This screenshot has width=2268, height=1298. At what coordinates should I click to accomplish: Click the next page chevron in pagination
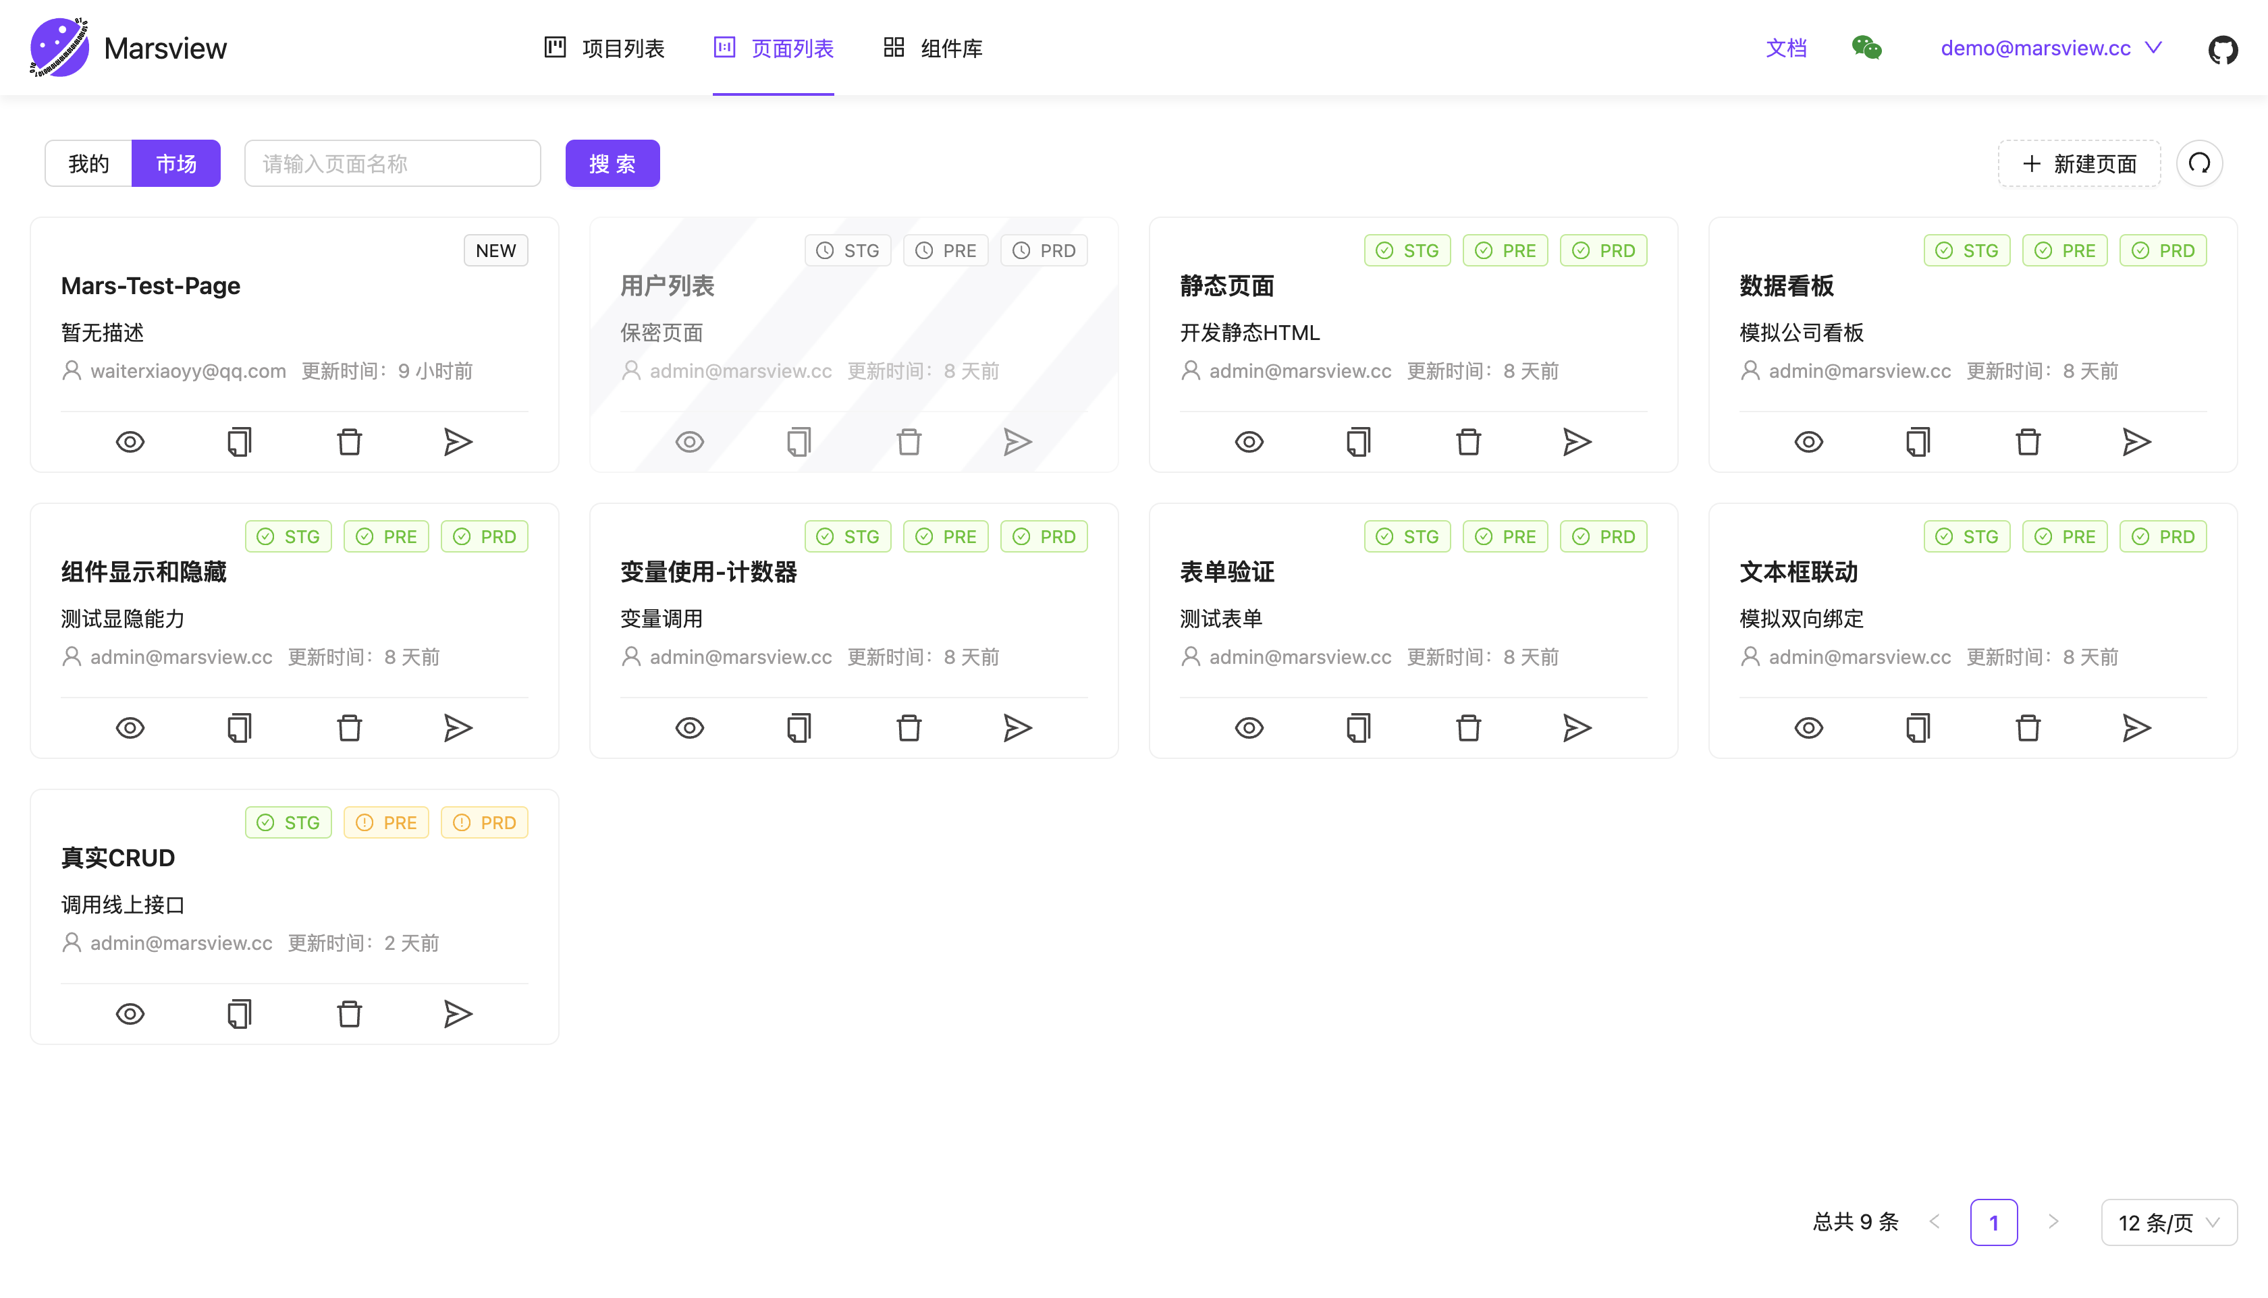pyautogui.click(x=2053, y=1221)
